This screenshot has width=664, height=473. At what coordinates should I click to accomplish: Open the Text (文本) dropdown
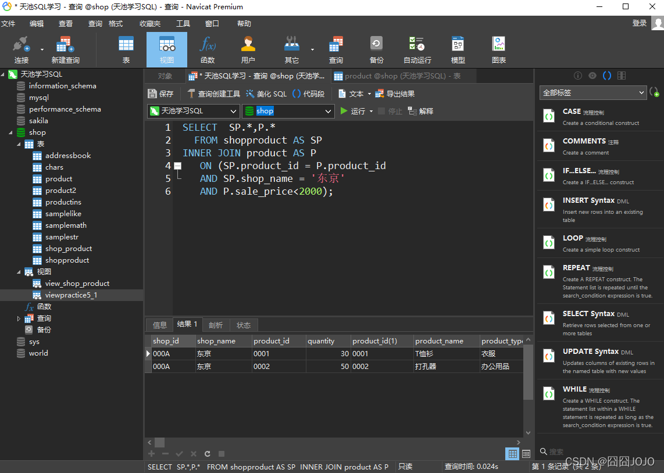point(355,94)
